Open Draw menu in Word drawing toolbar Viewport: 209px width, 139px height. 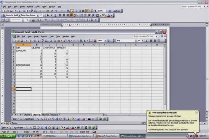pyautogui.click(x=5, y=128)
